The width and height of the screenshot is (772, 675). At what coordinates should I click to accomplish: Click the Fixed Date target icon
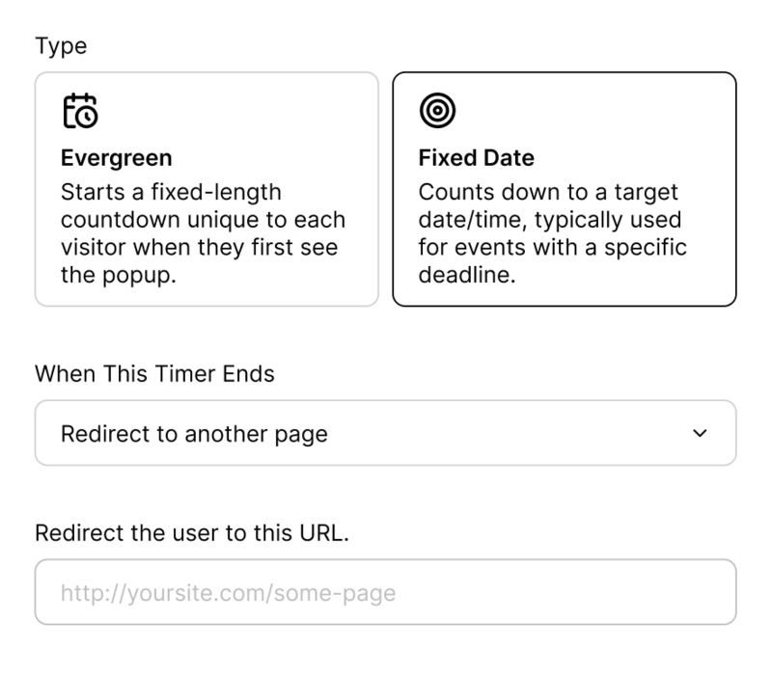437,110
